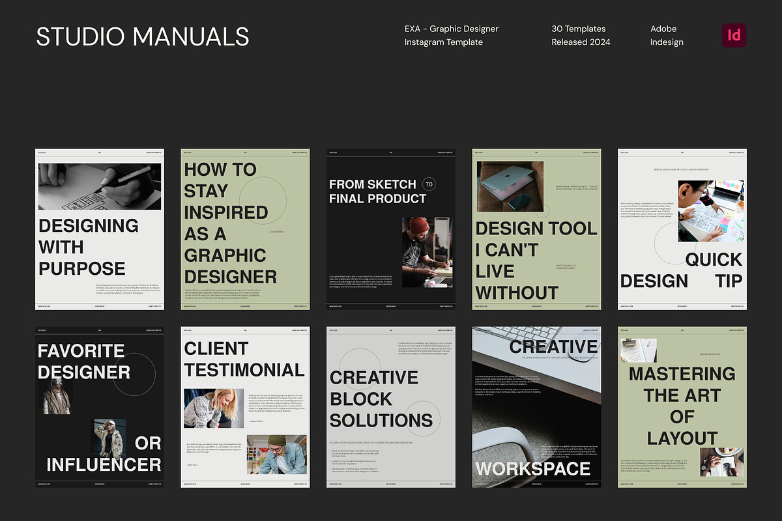Click the WORKSPACE heading on keyboard template
The width and height of the screenshot is (782, 521).
click(532, 468)
